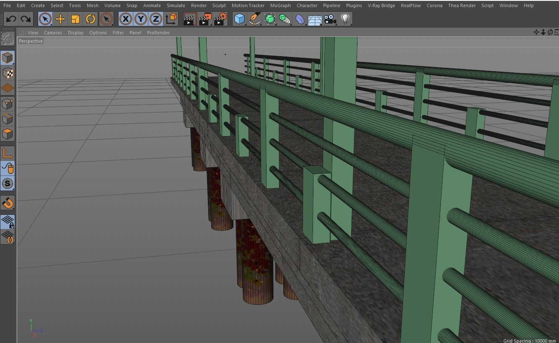Add a Subdivision Surface generator
The image size is (559, 343).
pos(270,19)
